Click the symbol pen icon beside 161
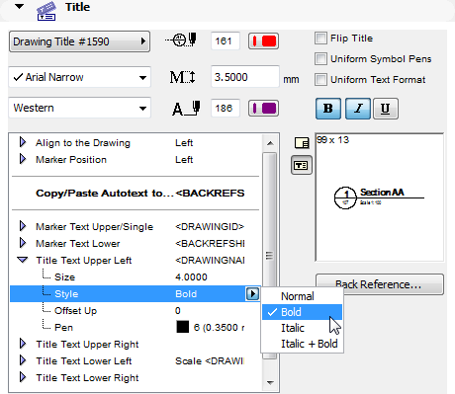Screen dimensions: 455x394 point(181,40)
